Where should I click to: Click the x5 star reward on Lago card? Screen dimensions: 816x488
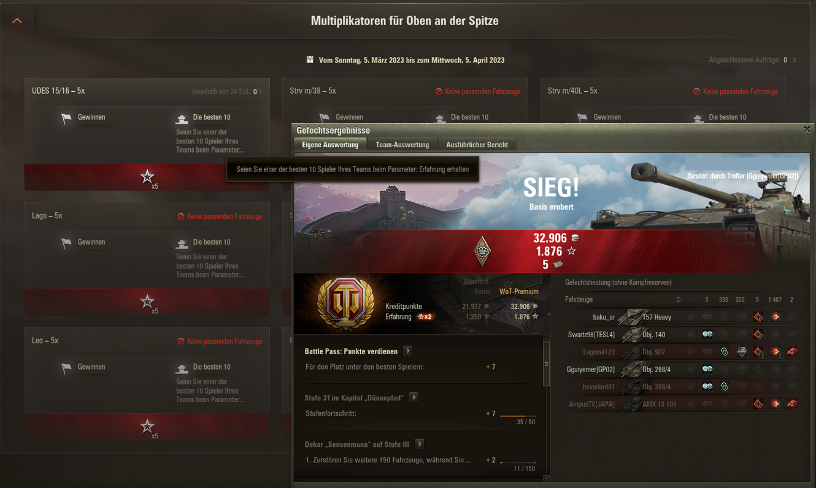147,302
